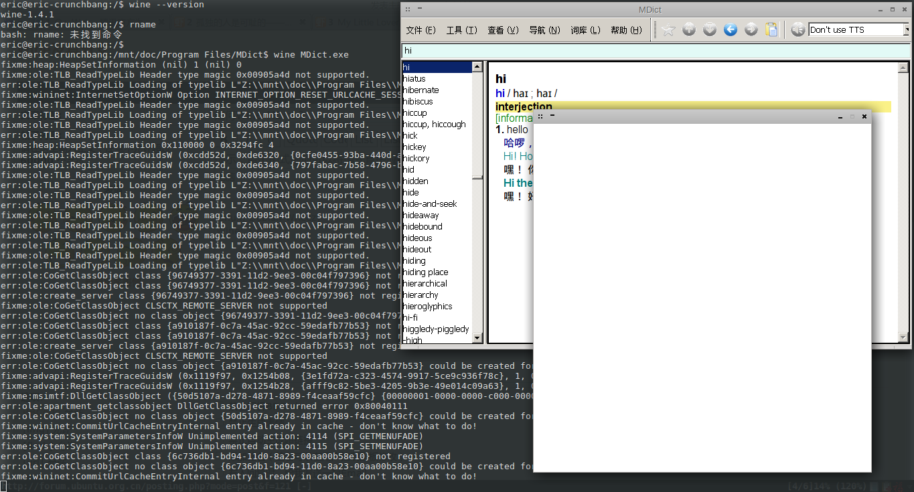914x492 pixels.
Task: Select hickey in the word list
Action: pos(414,147)
